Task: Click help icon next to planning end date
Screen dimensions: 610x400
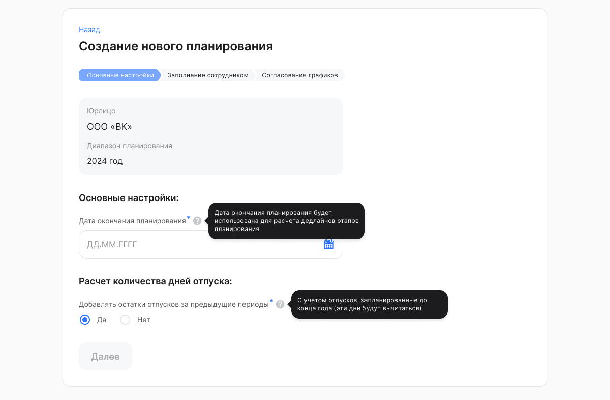Action: tap(197, 221)
